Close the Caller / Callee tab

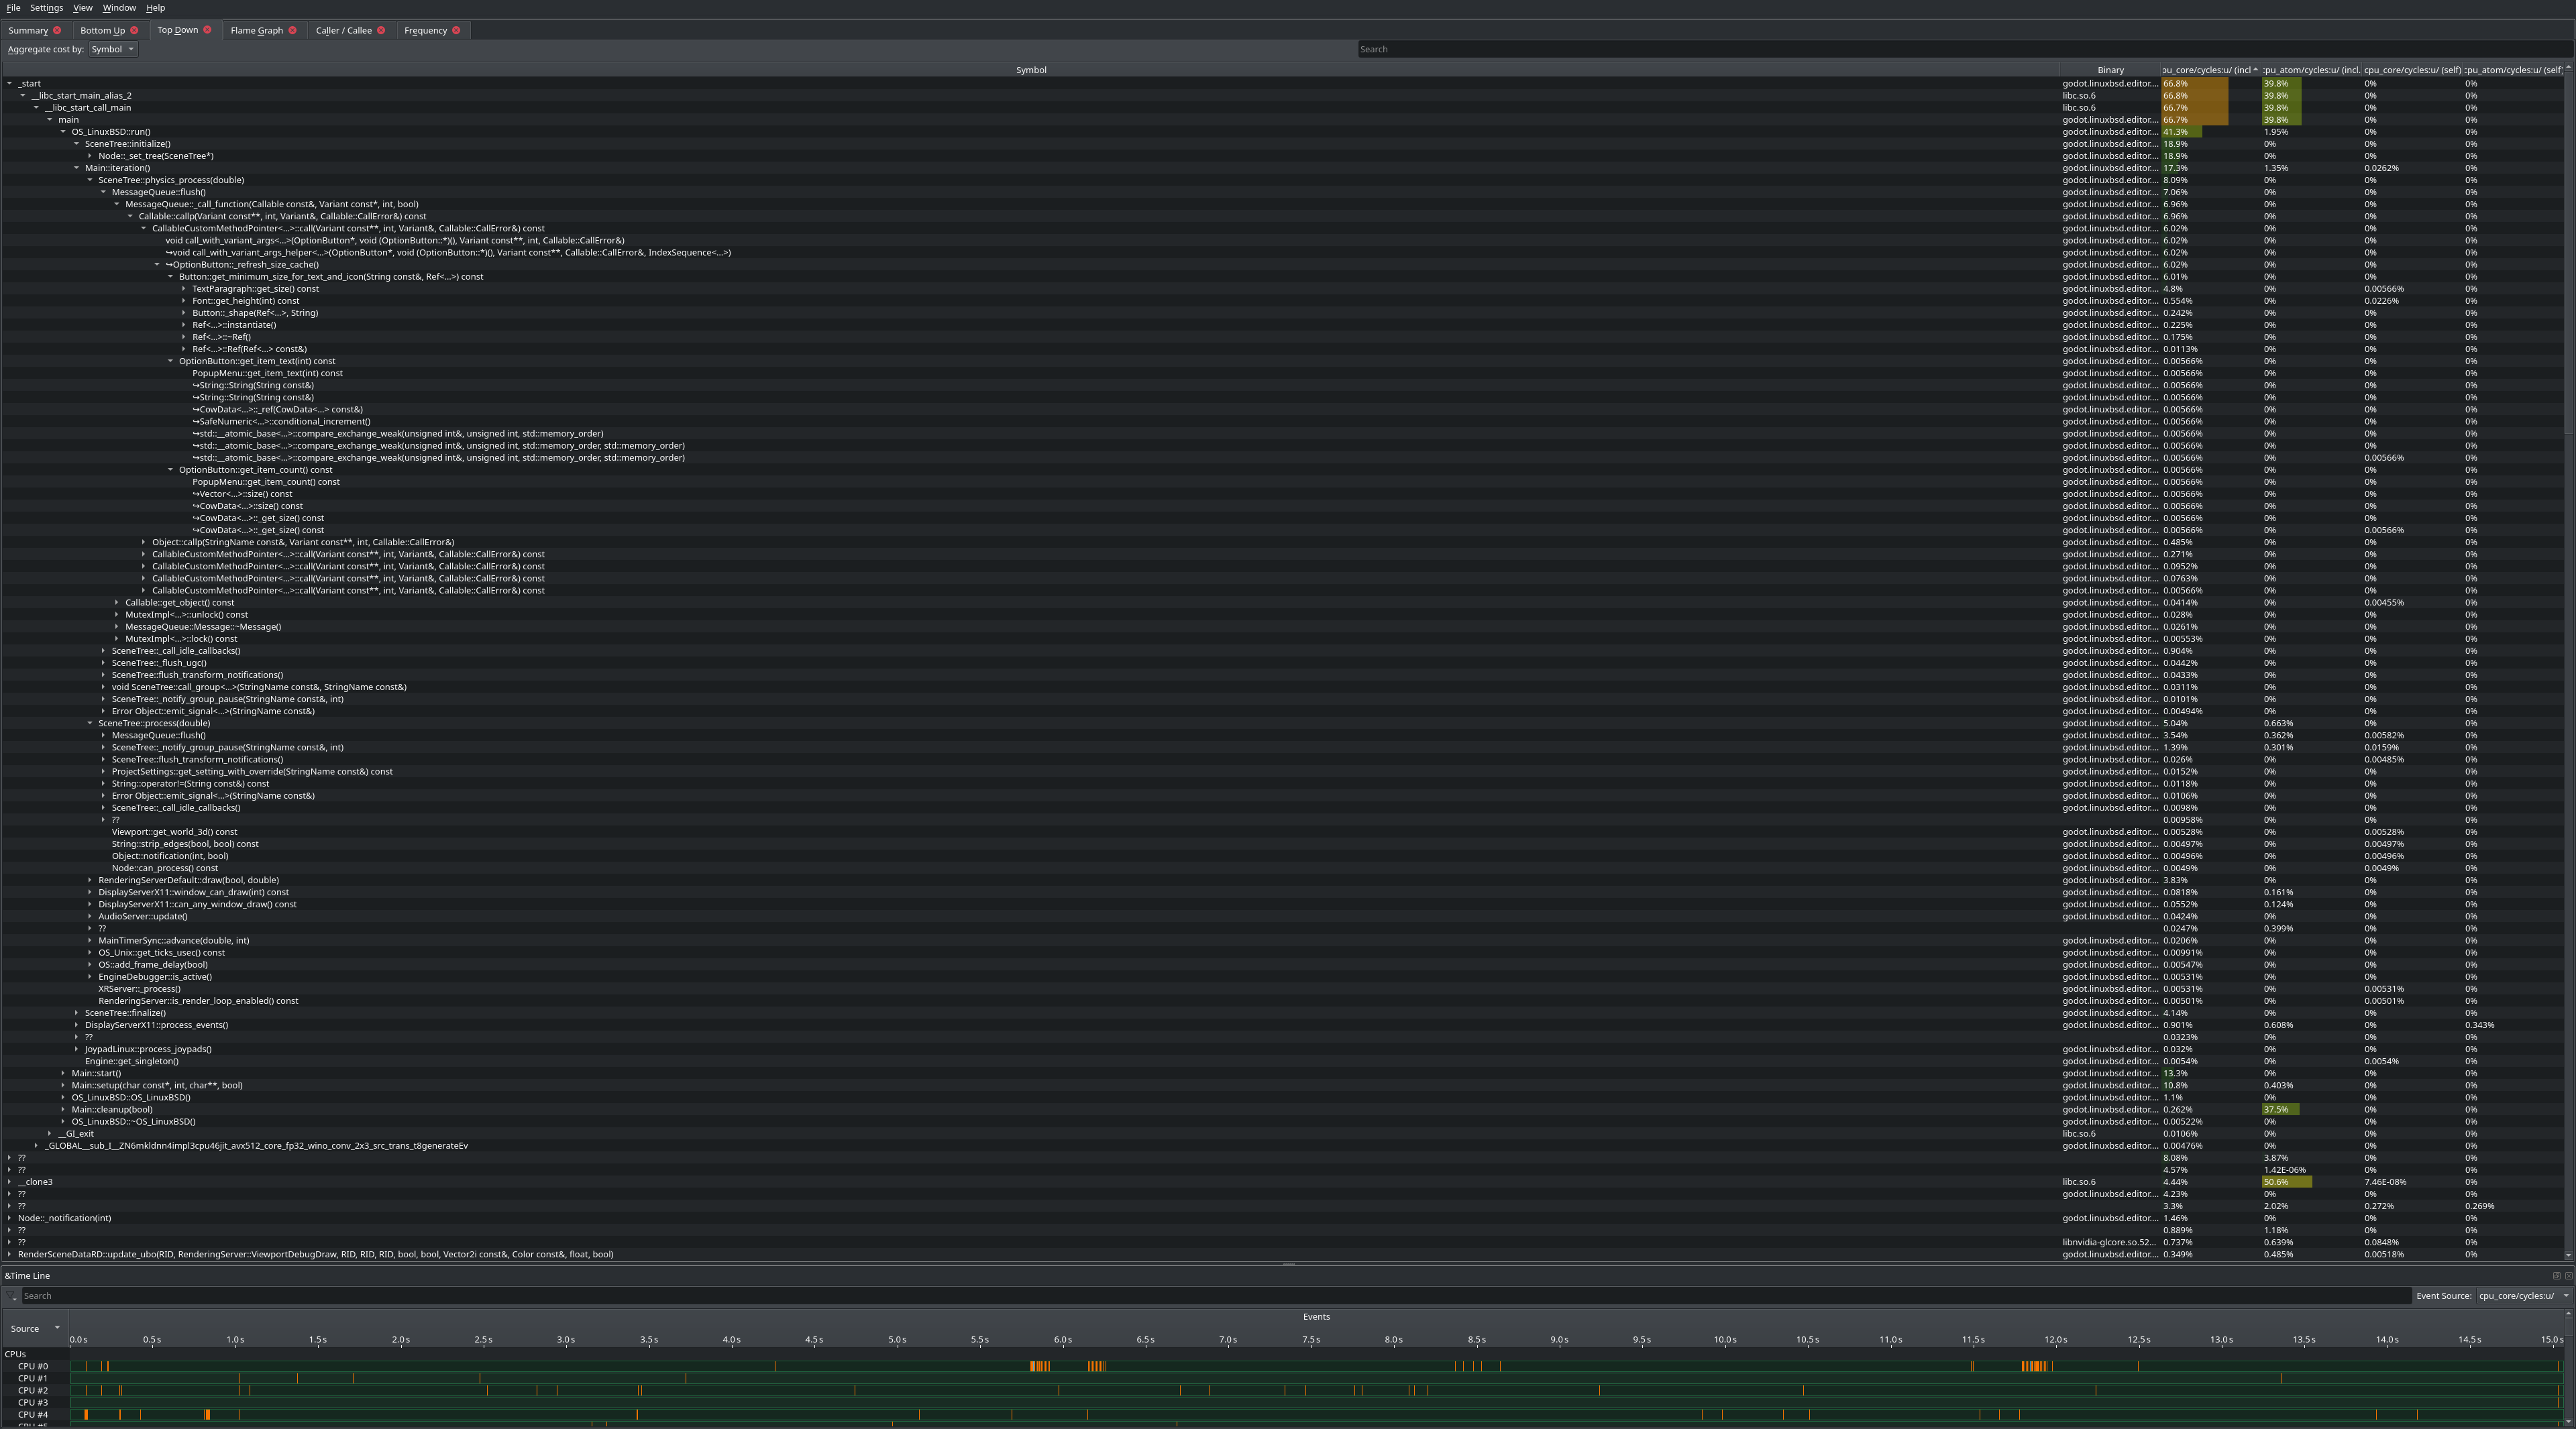pyautogui.click(x=381, y=30)
